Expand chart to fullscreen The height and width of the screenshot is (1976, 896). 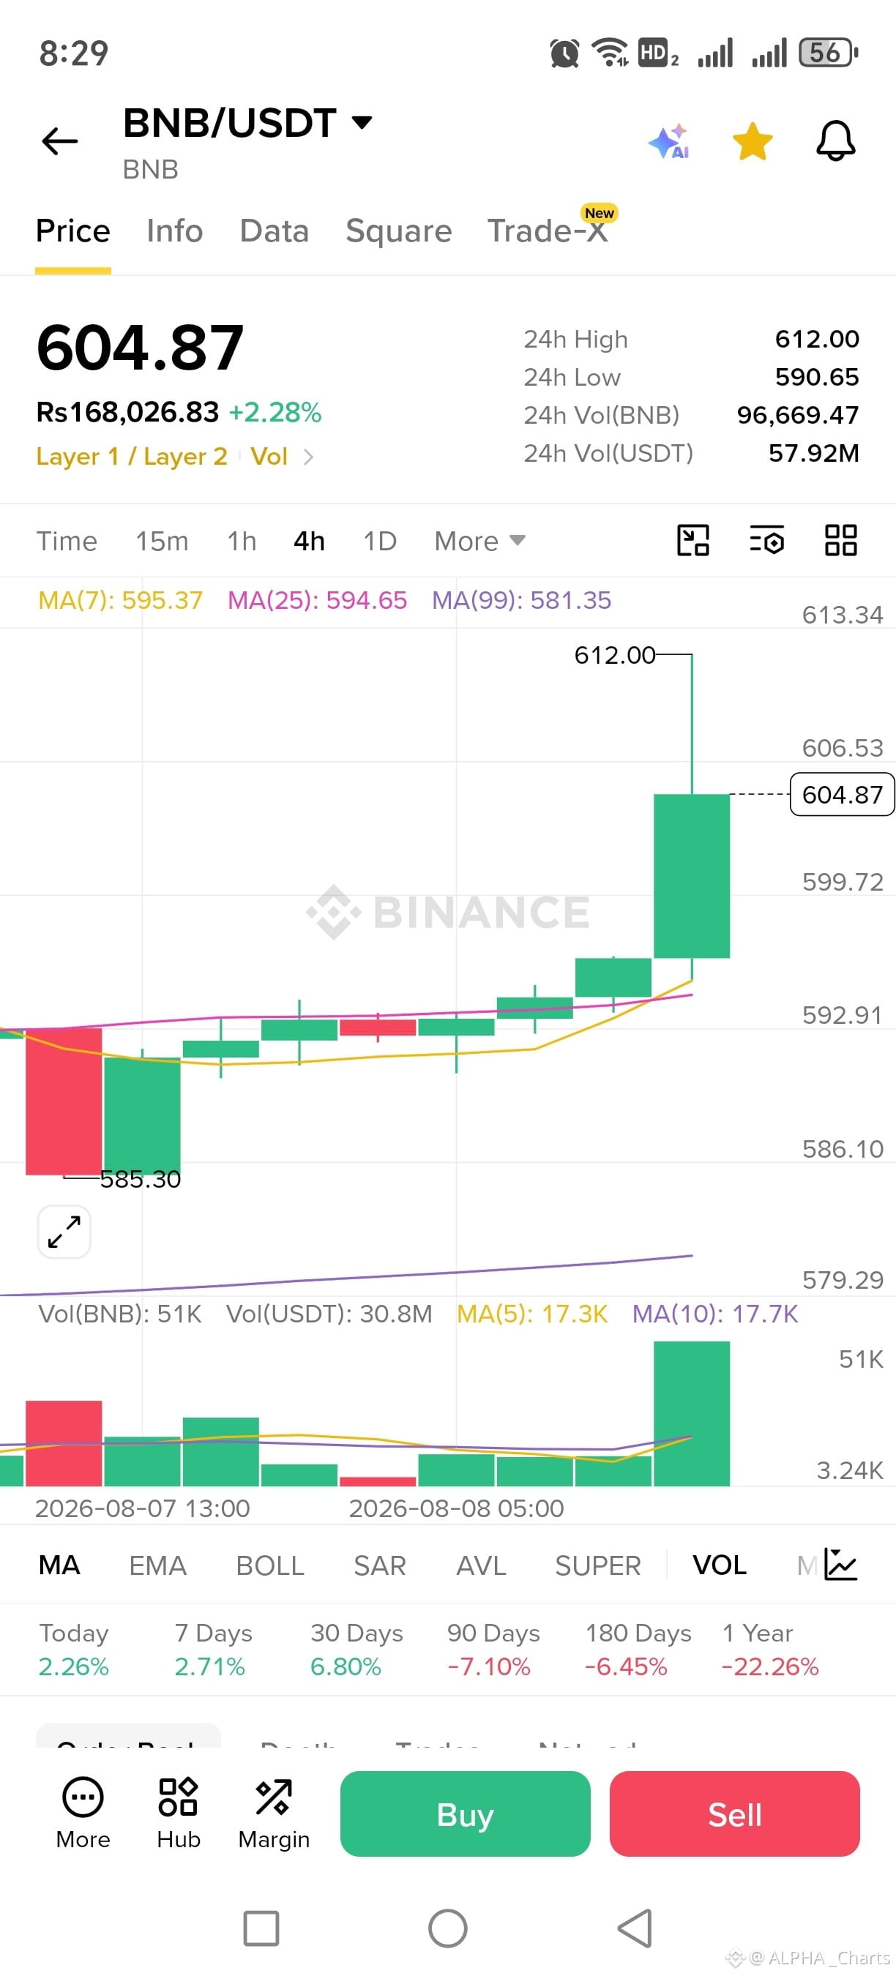[x=64, y=1231]
